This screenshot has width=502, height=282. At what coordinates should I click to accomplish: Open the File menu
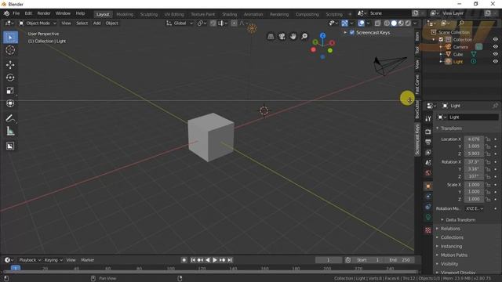16,13
